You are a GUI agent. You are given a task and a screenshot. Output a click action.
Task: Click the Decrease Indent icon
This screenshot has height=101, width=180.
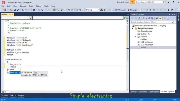(x=69, y=10)
